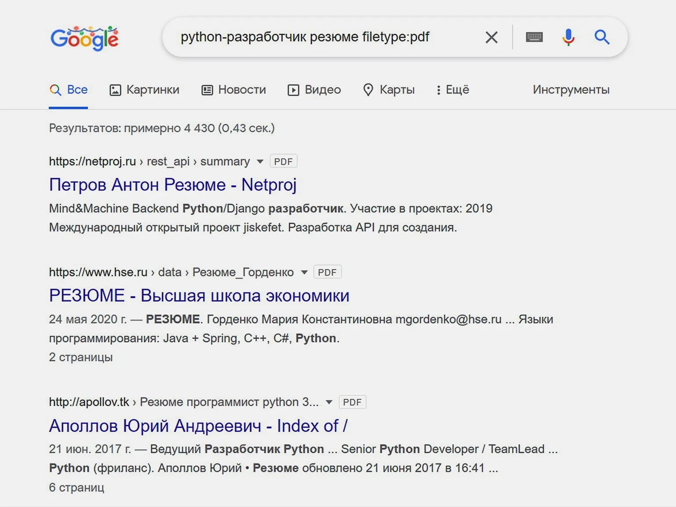Open the Инструменты search tools
Viewport: 676px width, 507px height.
click(571, 90)
